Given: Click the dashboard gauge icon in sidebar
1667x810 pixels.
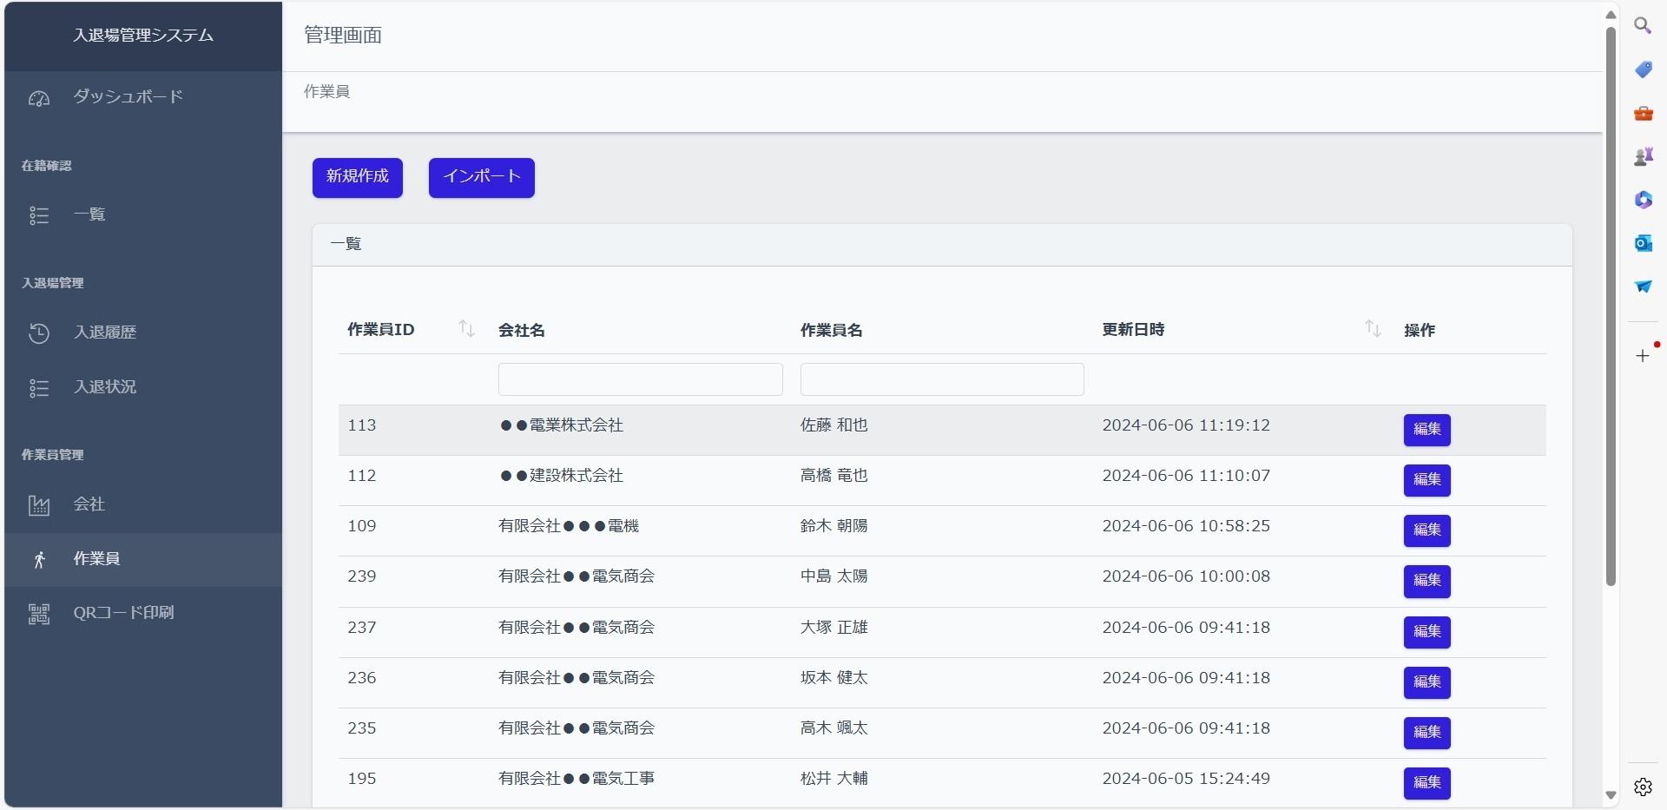Looking at the screenshot, I should (x=39, y=98).
